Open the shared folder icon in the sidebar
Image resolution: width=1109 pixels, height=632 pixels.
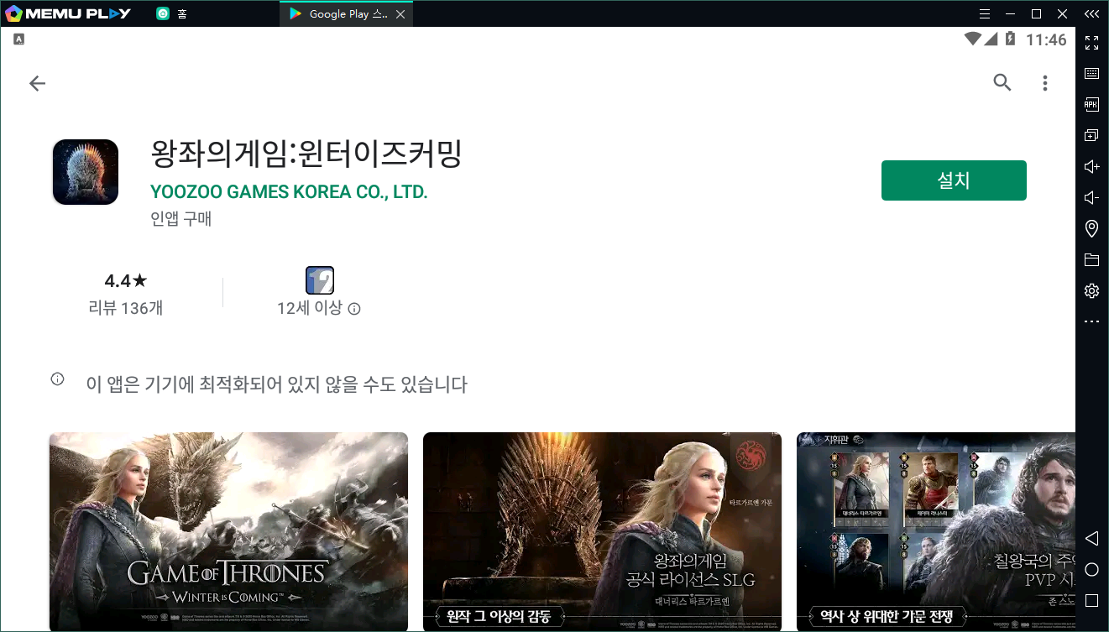pyautogui.click(x=1091, y=259)
